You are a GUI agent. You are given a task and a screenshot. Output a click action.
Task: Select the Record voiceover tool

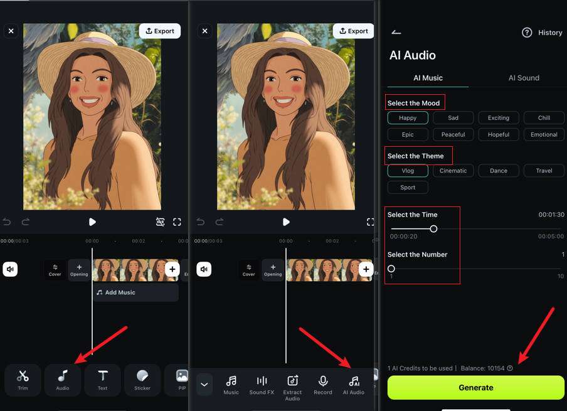click(x=323, y=385)
